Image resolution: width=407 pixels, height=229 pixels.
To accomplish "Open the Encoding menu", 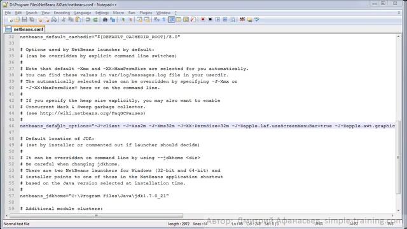I will (x=62, y=13).
